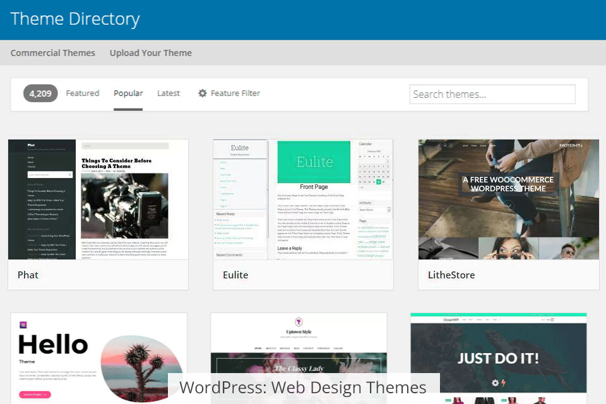The width and height of the screenshot is (606, 404).
Task: Select the Latest tab
Action: pos(168,93)
